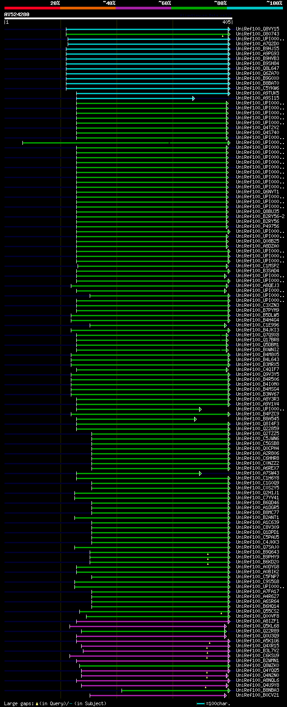
Task: Open hit UniRef100_B9HJS5
Action: click(257, 48)
